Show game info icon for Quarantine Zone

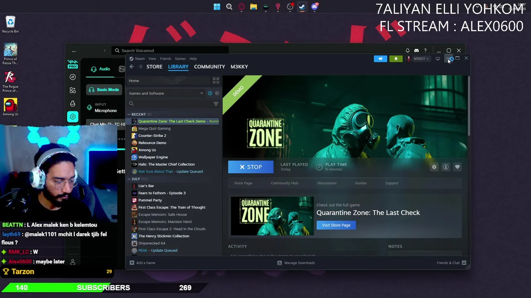[446, 167]
